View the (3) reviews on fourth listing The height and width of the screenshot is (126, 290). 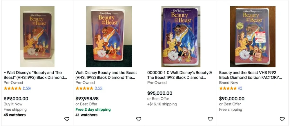pos(240,88)
